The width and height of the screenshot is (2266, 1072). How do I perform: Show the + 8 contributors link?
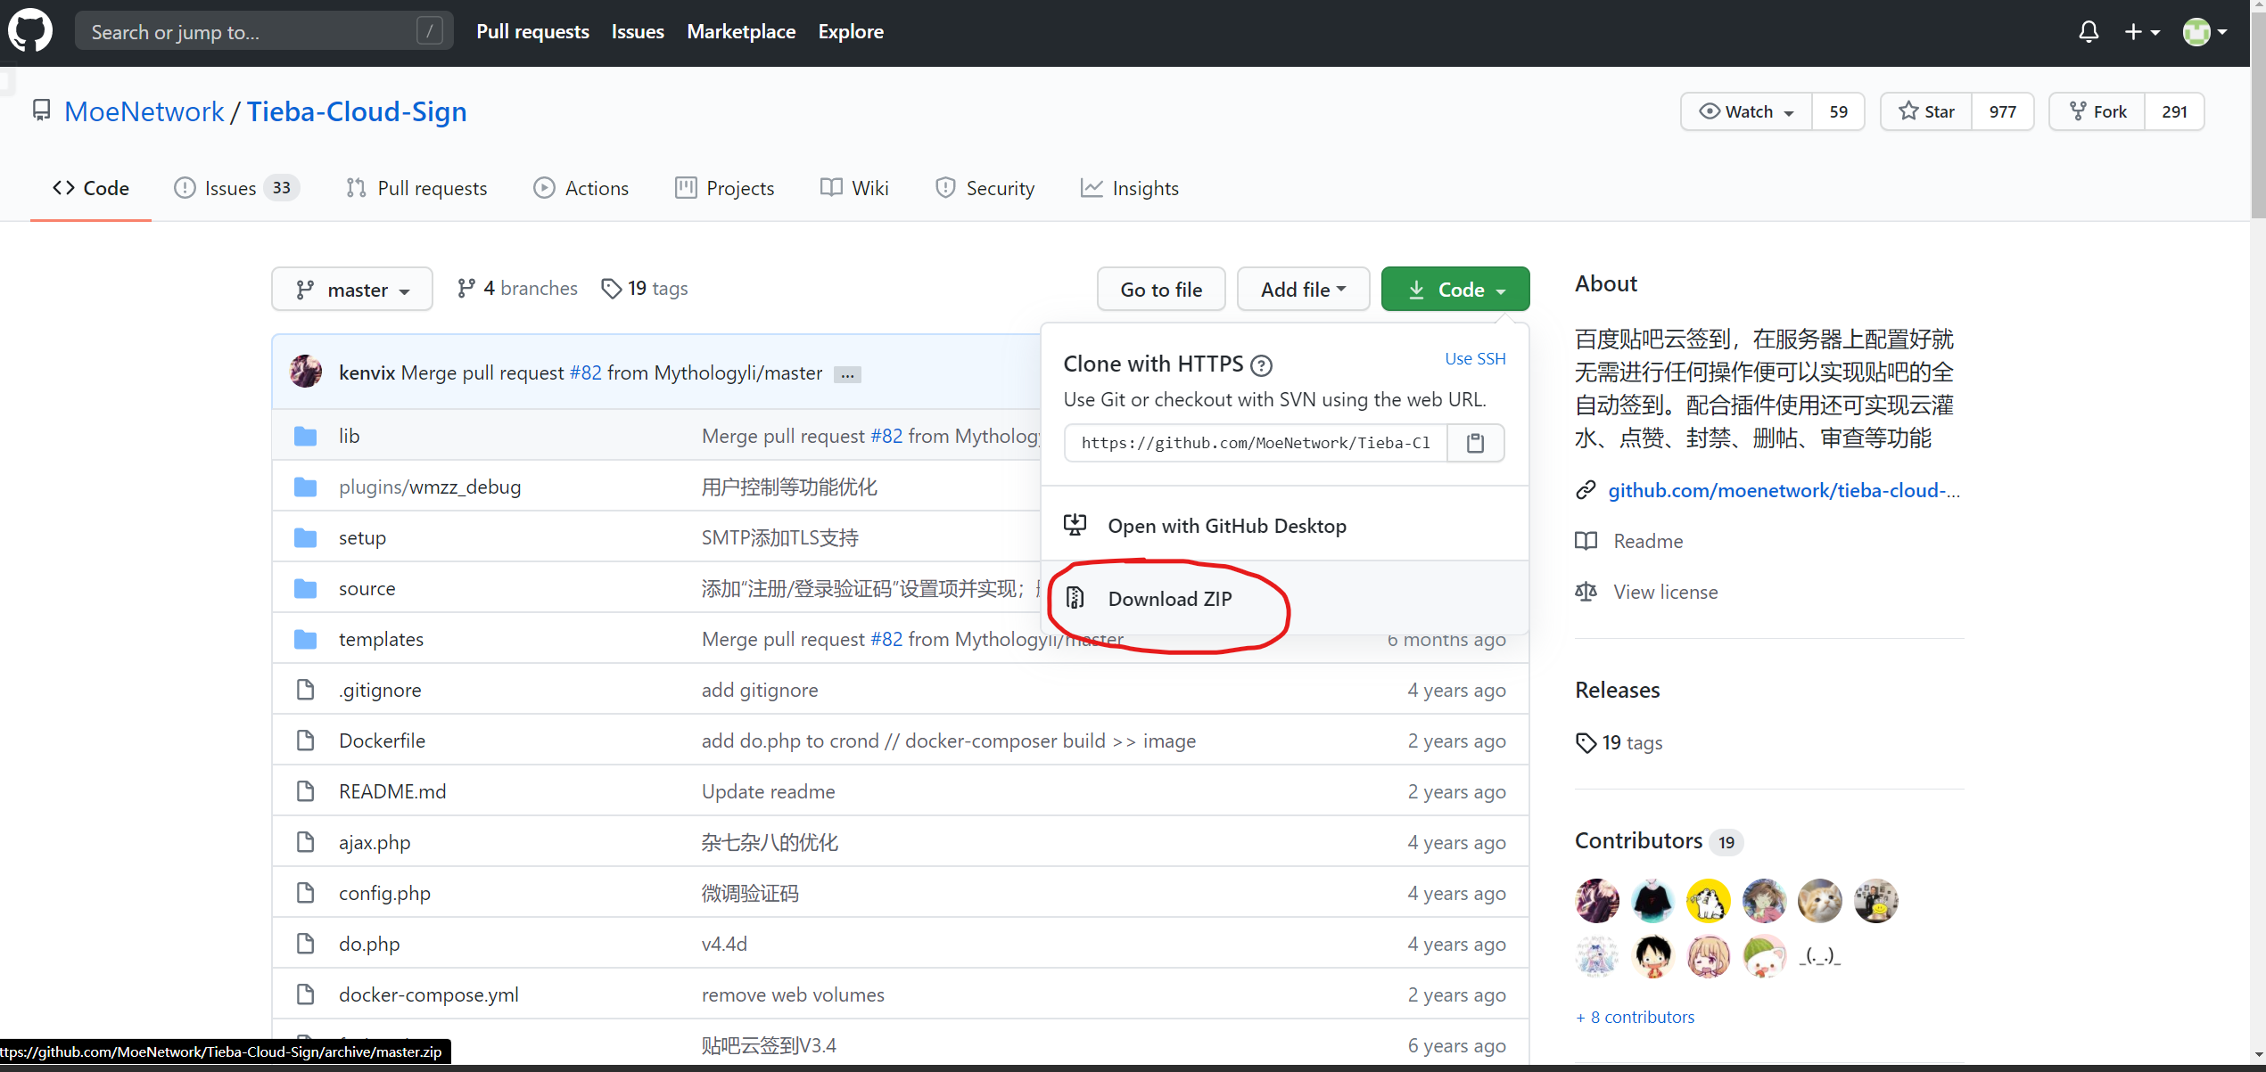[1635, 1017]
